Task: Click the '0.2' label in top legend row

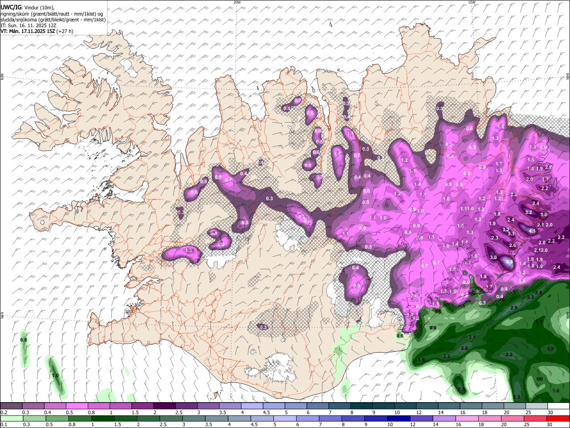Action: (x=4, y=412)
